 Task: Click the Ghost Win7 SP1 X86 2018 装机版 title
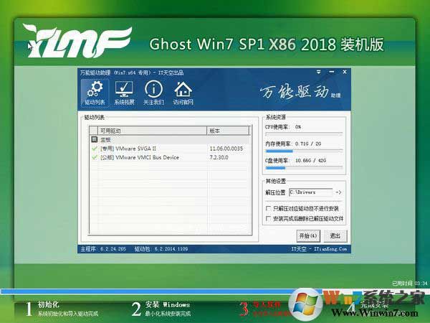(x=267, y=45)
